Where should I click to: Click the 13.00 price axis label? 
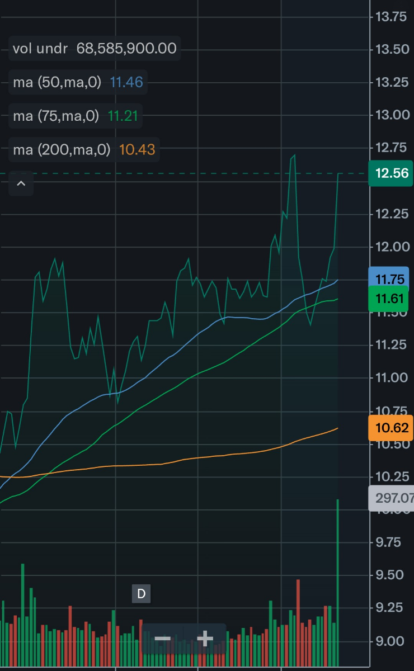click(x=391, y=115)
